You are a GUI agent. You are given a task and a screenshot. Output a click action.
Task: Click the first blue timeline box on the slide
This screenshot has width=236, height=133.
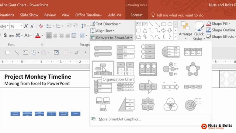15,114
